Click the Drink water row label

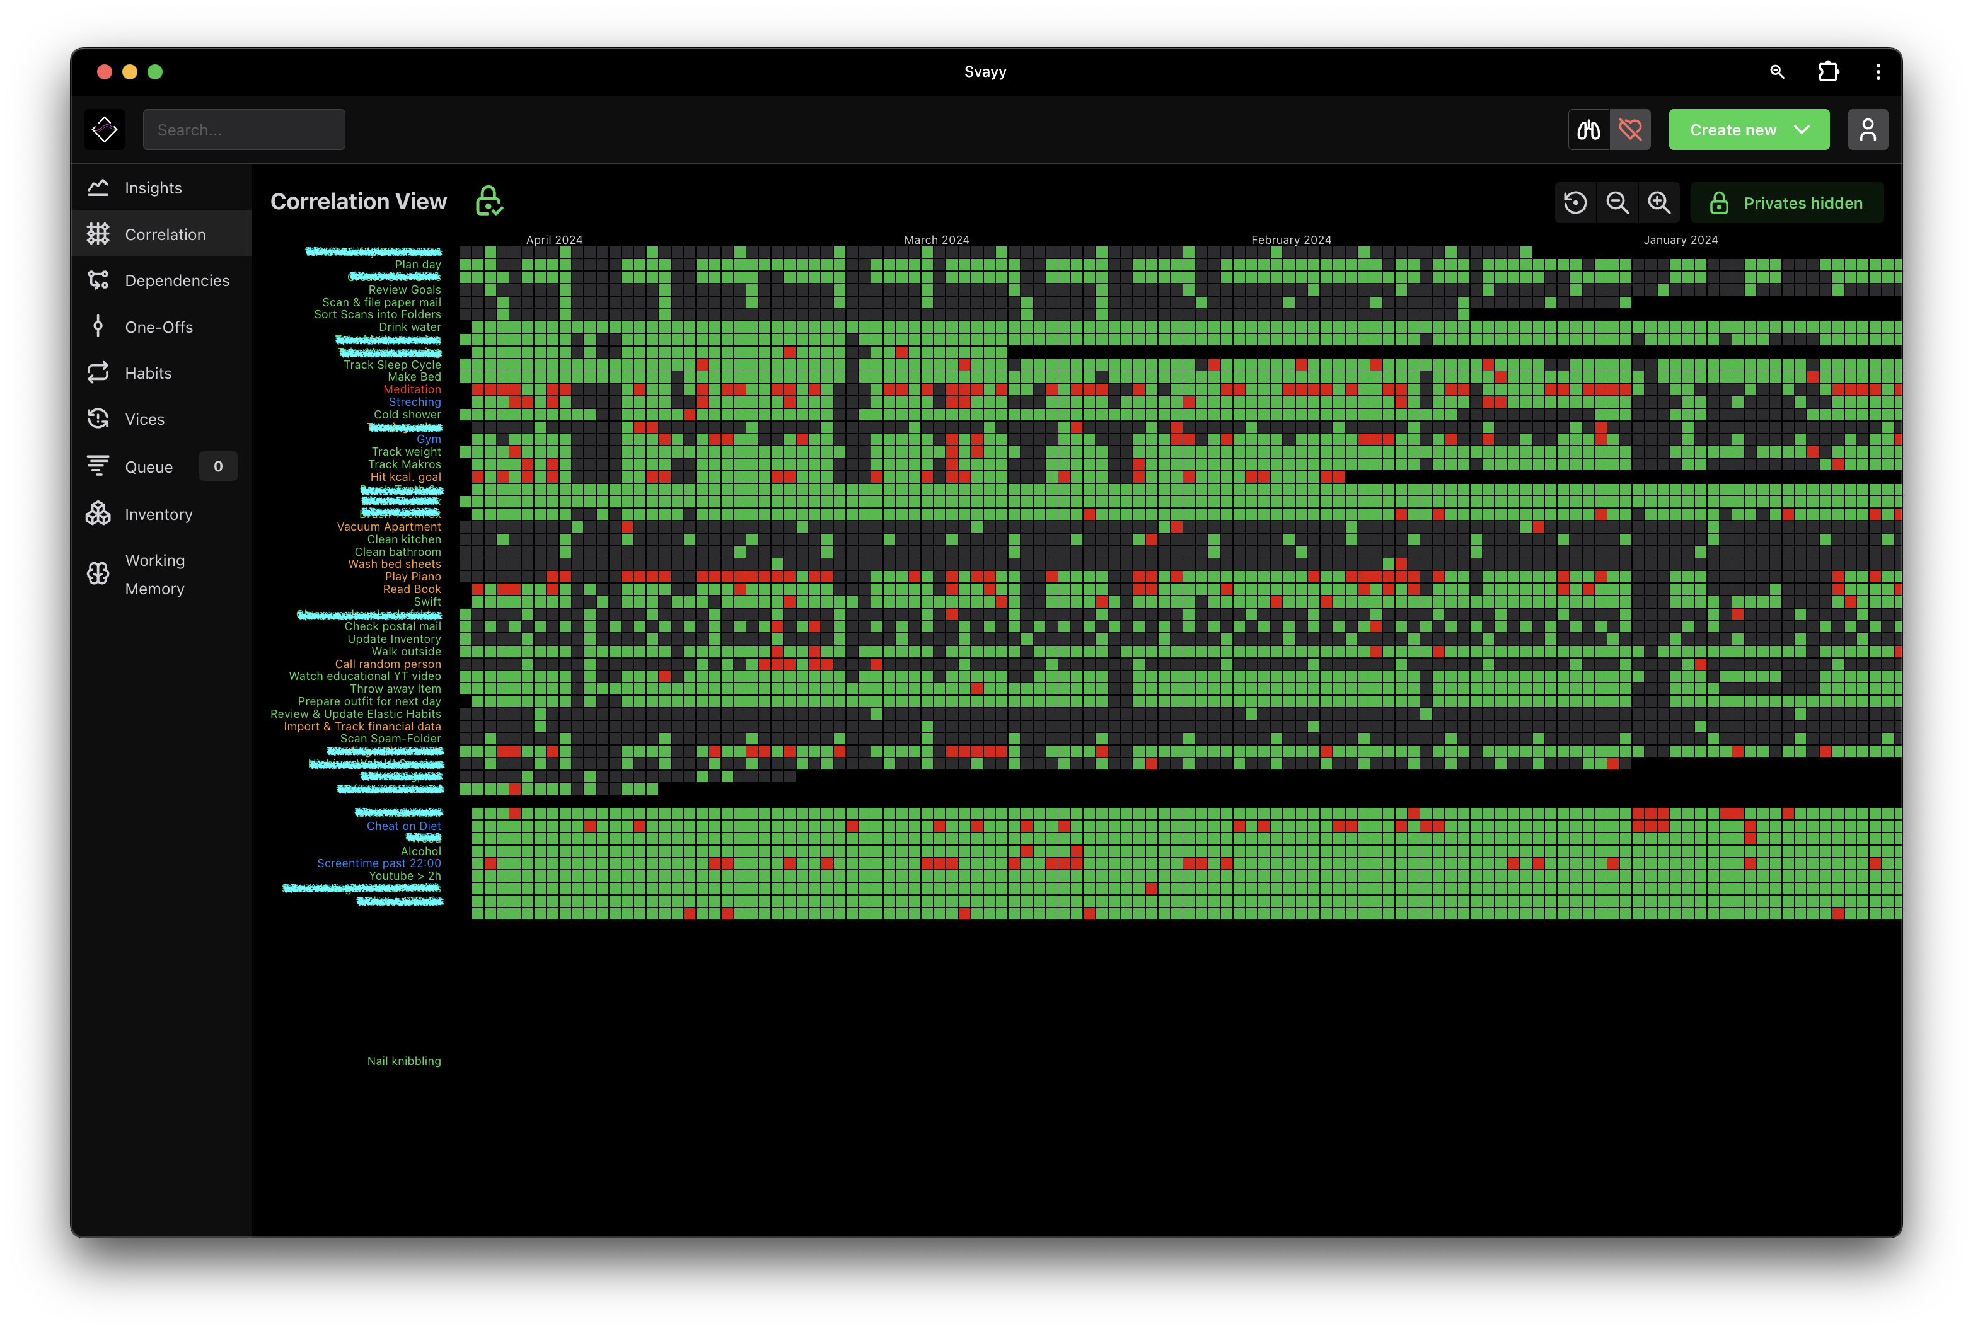point(409,328)
